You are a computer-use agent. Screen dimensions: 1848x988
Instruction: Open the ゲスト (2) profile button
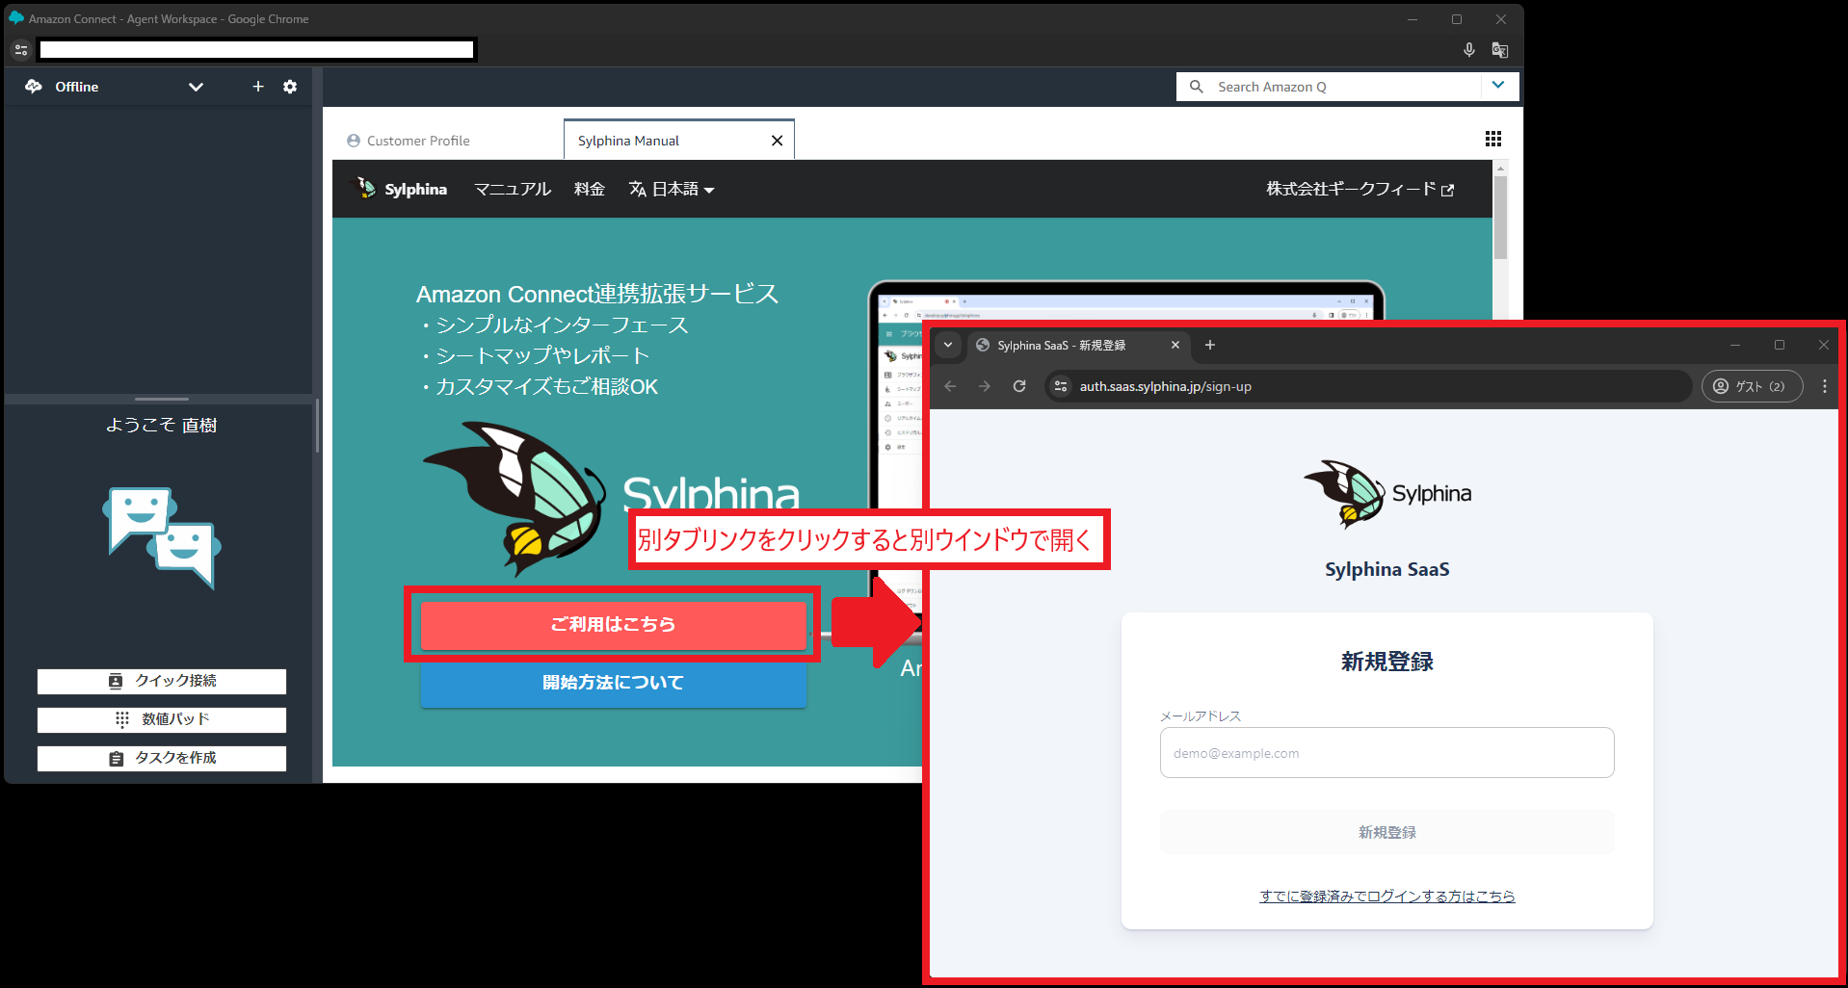coord(1752,386)
